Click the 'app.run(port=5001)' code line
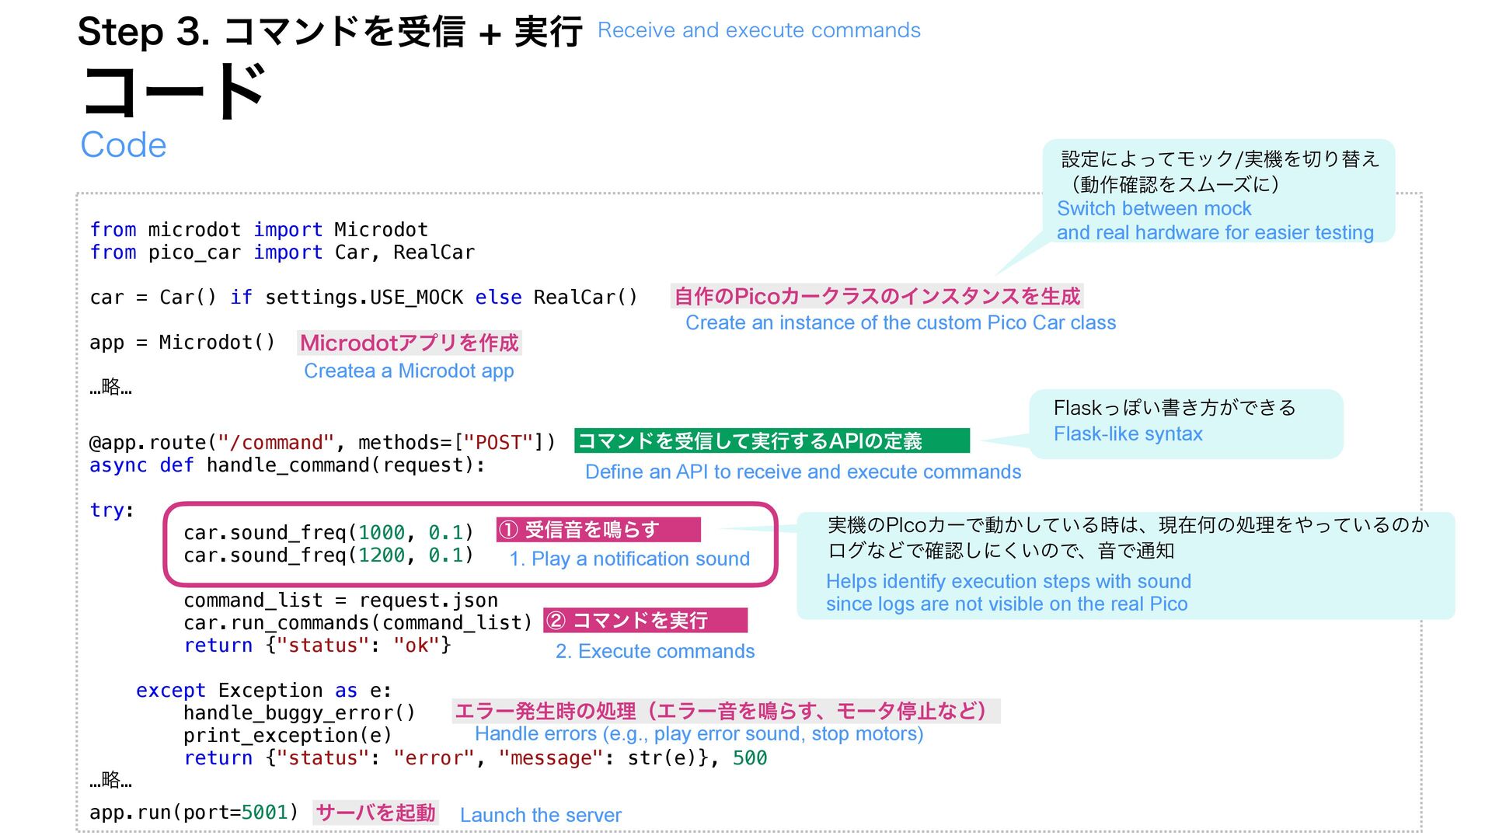Image resolution: width=1492 pixels, height=839 pixels. click(x=193, y=813)
